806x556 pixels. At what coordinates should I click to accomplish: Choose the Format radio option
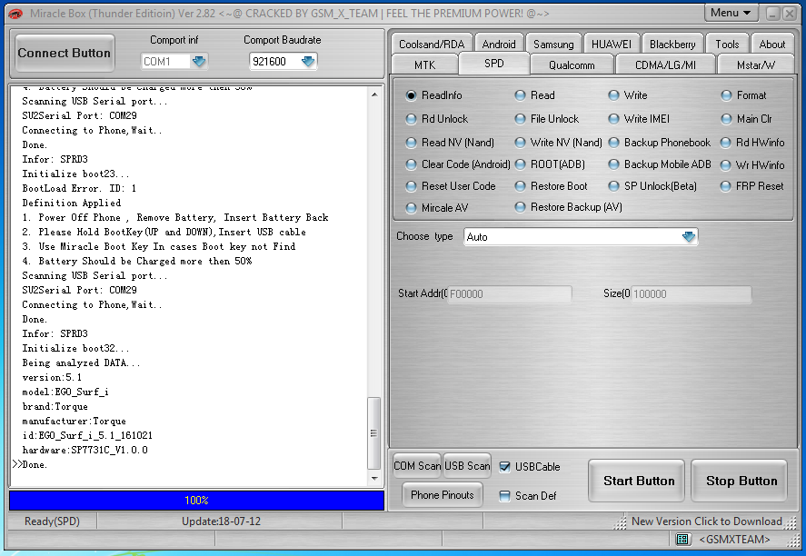pyautogui.click(x=726, y=95)
